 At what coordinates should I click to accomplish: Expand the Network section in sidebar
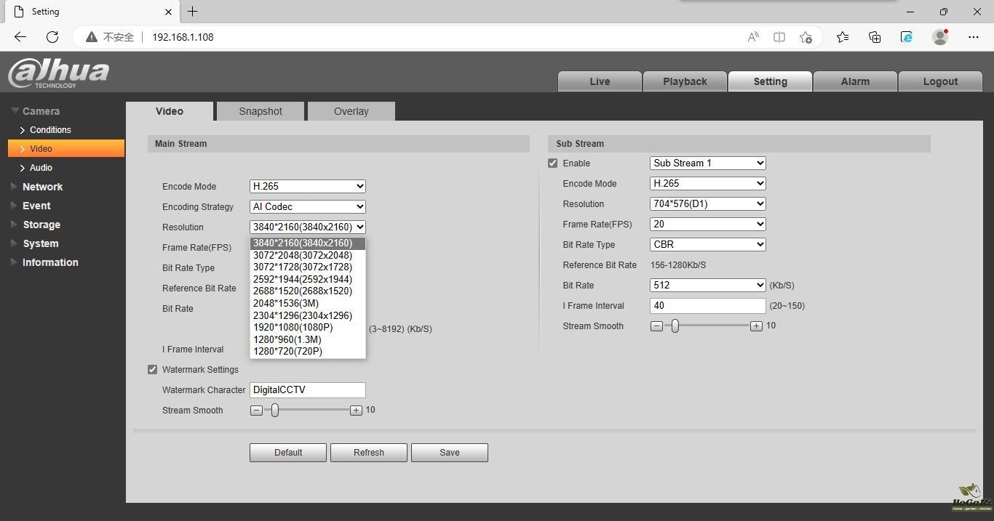[42, 187]
